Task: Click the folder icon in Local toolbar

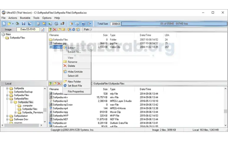Action: coord(55,83)
